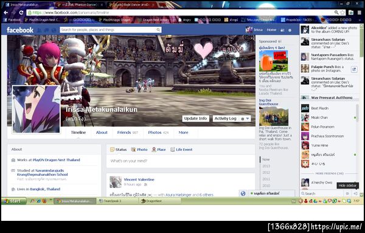Viewport: 365px width, 233px height.
Task: Click Sireanchaos Solarian ticker story, first one
Action: tap(329, 43)
